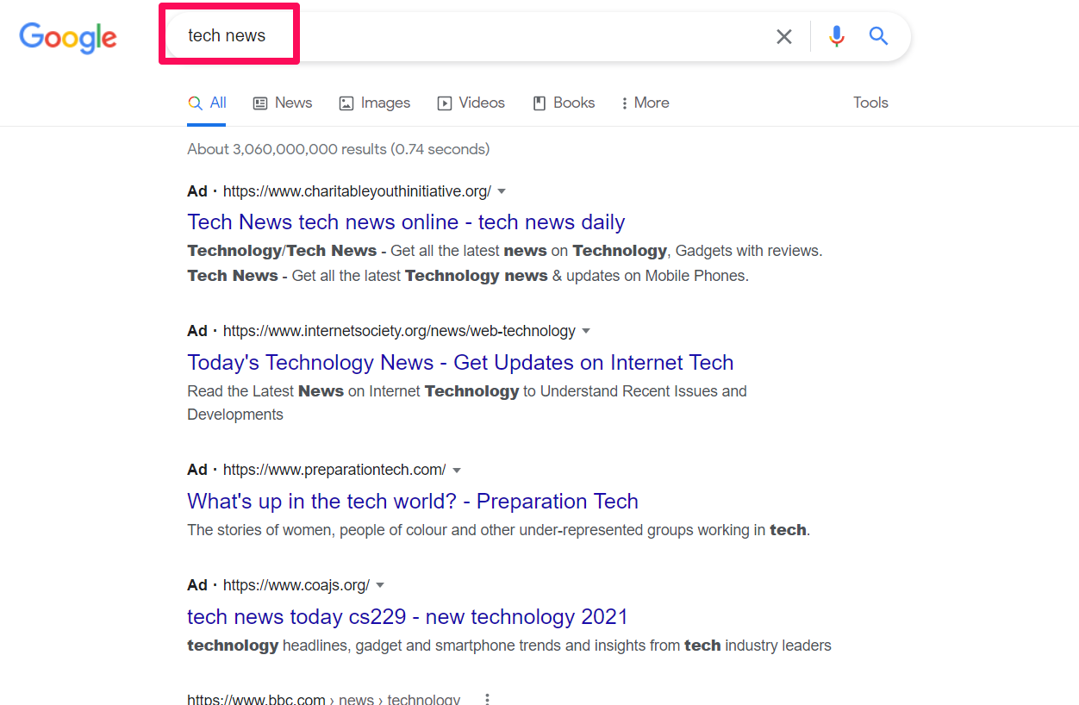Expand dropdown arrow next to preparationtech.com
The height and width of the screenshot is (705, 1079).
tap(457, 471)
